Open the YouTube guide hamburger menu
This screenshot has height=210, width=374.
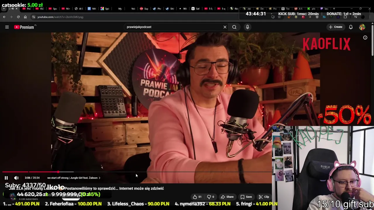tap(7, 27)
